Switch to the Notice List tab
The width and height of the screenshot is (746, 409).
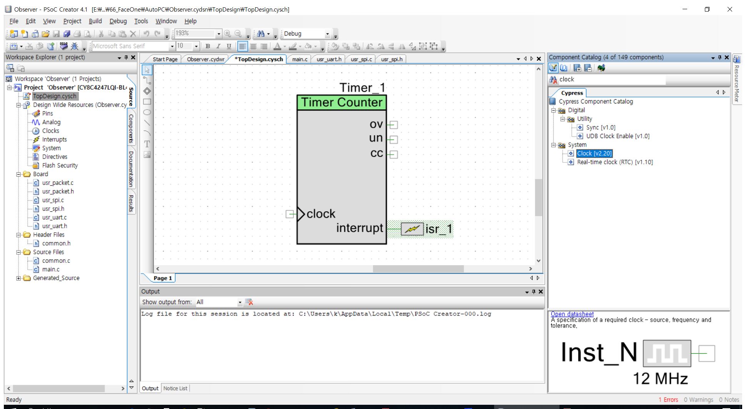(x=175, y=388)
